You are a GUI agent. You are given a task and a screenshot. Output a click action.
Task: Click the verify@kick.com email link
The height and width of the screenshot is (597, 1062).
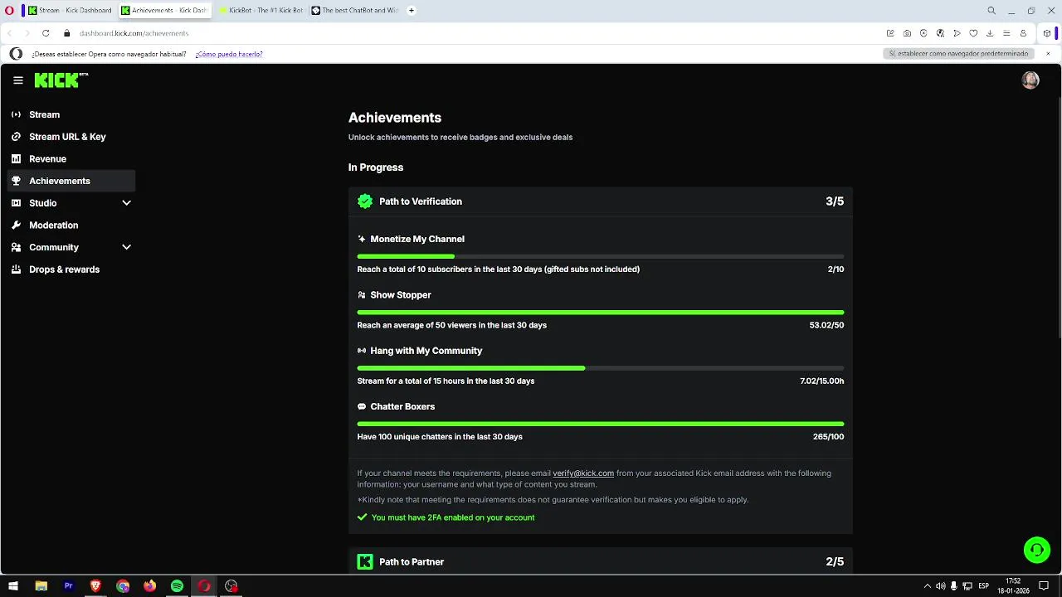coord(583,473)
